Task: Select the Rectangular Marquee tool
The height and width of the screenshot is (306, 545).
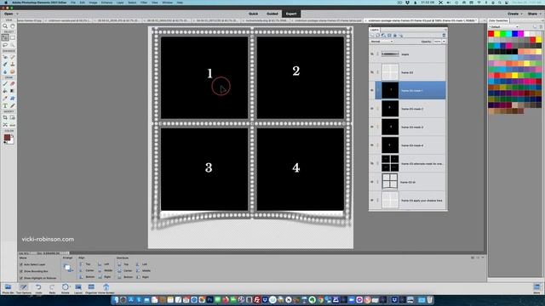Action: tap(13, 37)
